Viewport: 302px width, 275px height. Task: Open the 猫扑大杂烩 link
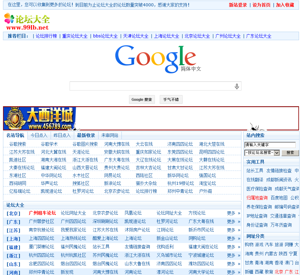pyautogui.click(x=146, y=184)
